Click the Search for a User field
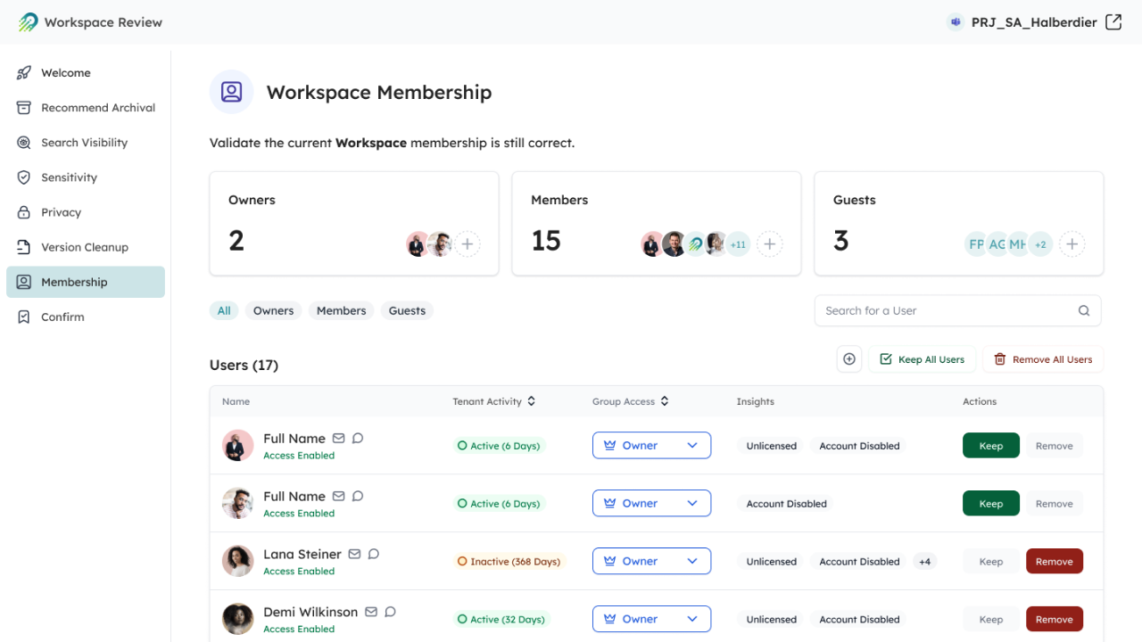The height and width of the screenshot is (642, 1142). 946,311
